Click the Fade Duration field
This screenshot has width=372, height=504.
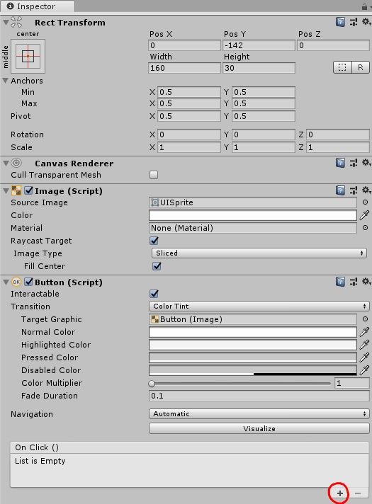[259, 396]
